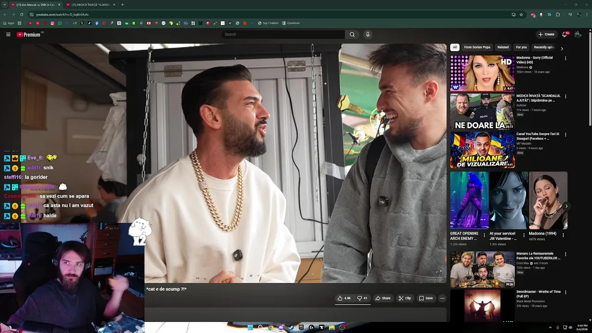Show more filter chips with the arrow

click(x=562, y=48)
